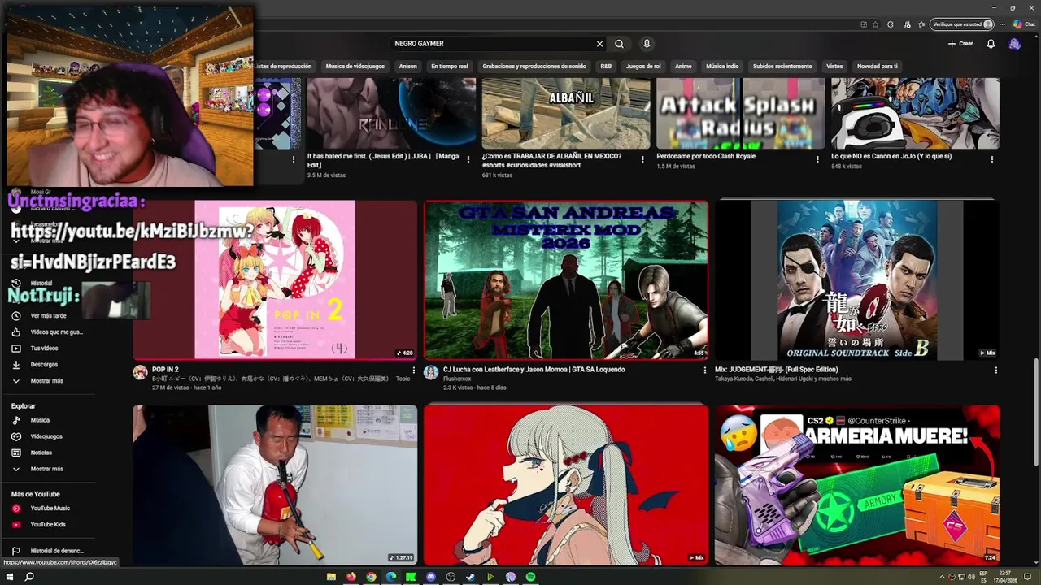Open the ARMERIA MUERE CS2 video thumbnail

[x=857, y=484]
